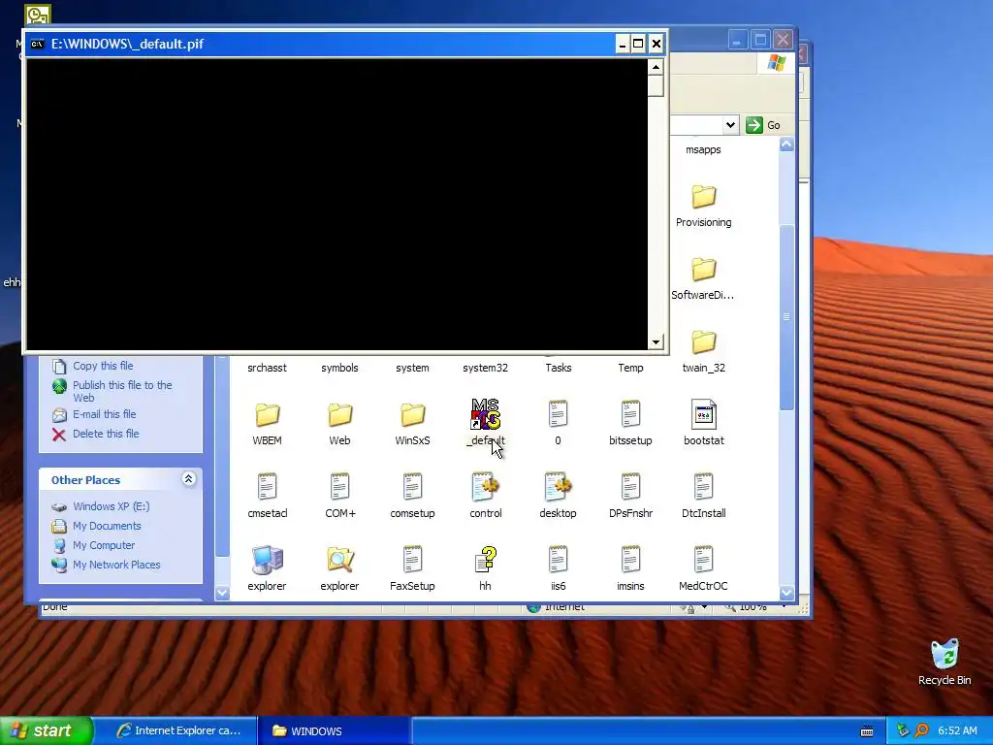Click the Go button next to address bar
The image size is (993, 745).
click(763, 125)
